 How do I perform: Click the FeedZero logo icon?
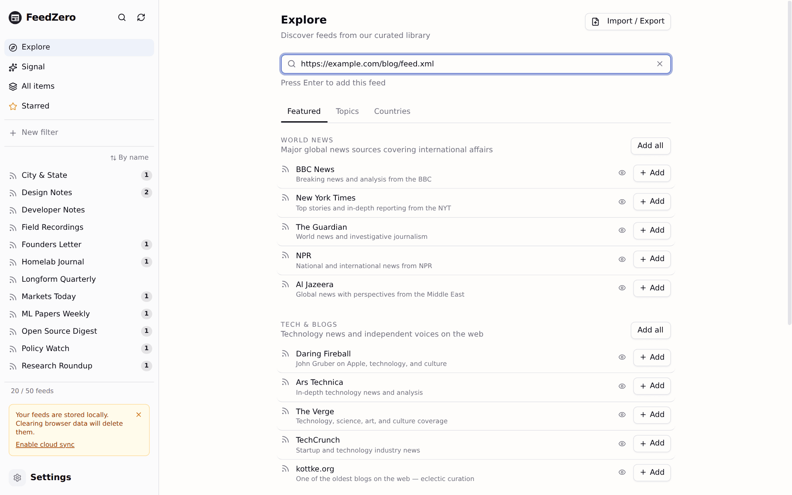pos(15,17)
